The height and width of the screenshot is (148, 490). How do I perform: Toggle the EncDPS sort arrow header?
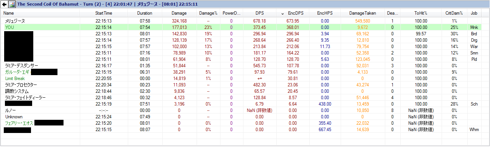pyautogui.click(x=293, y=13)
